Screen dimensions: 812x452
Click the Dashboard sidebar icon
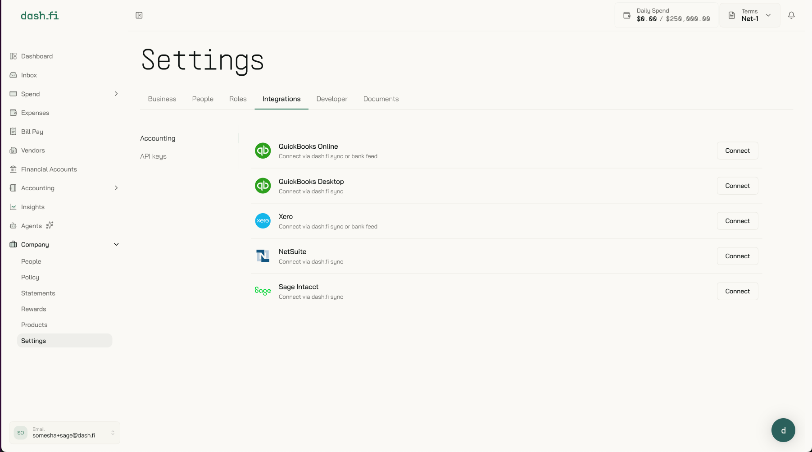[x=13, y=56]
